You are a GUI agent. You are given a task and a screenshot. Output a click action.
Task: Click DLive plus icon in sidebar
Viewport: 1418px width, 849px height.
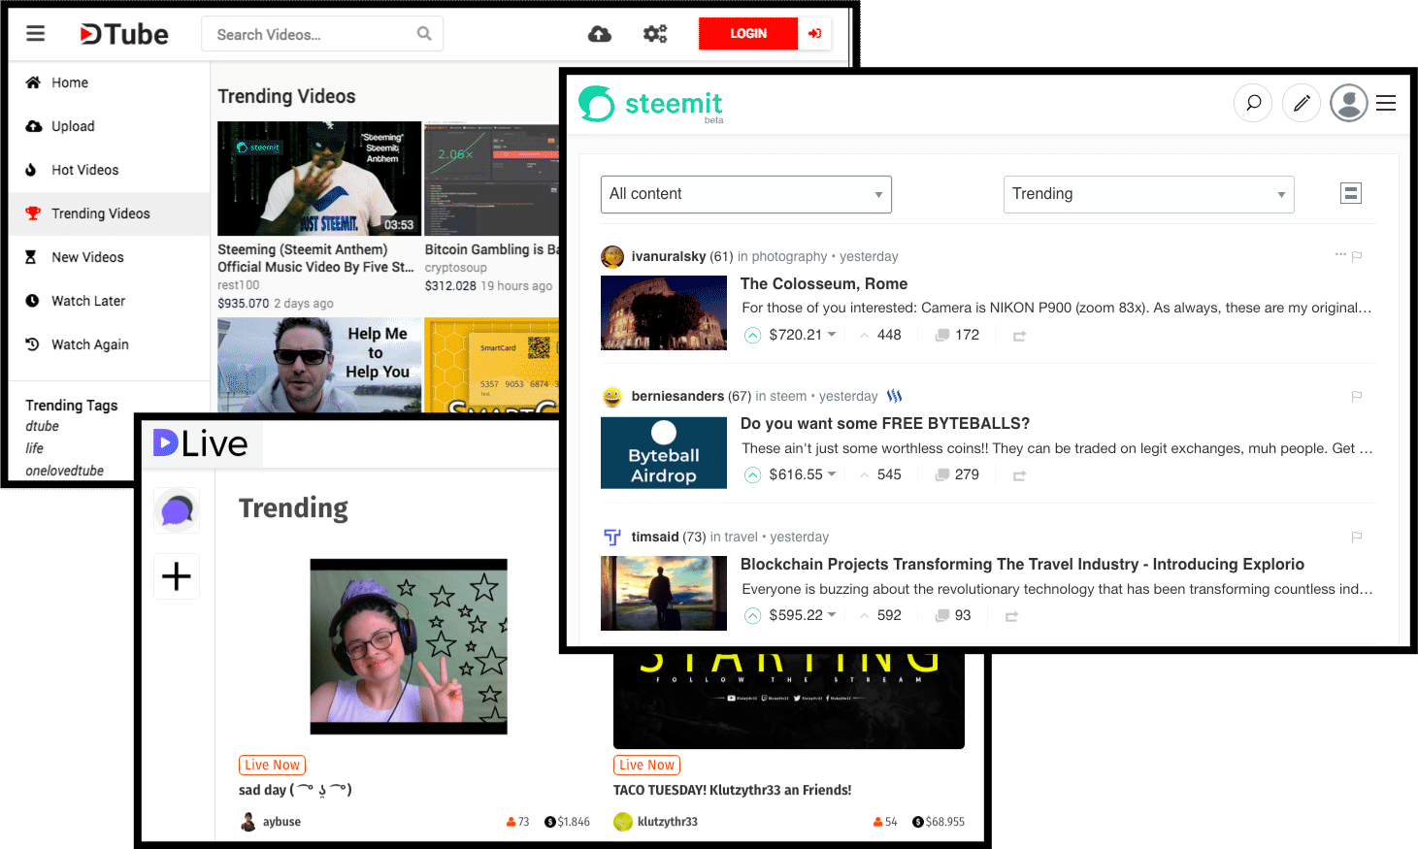pos(177,576)
